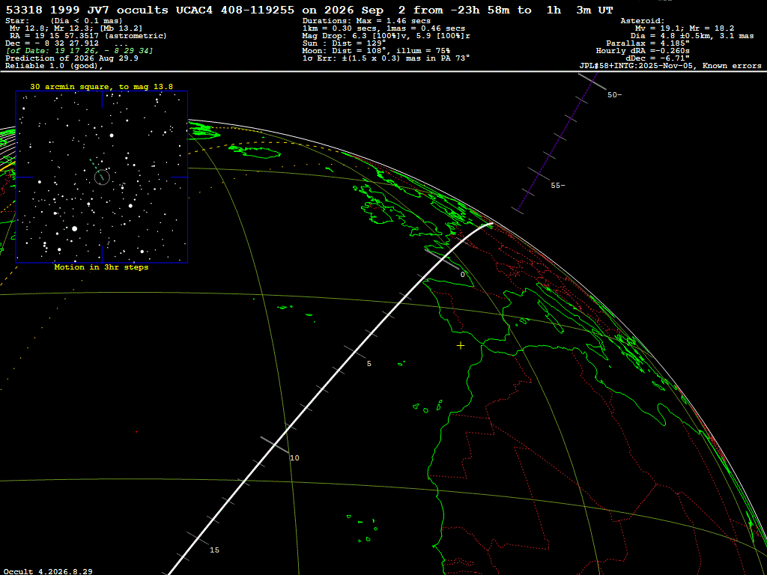Viewport: 767px width, 575px height.
Task: Select the 10 minute tick label on path
Action: click(x=294, y=458)
